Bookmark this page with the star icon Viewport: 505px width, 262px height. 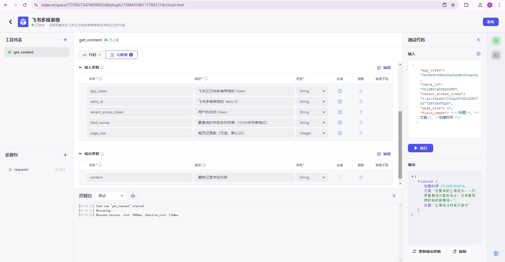click(x=453, y=5)
